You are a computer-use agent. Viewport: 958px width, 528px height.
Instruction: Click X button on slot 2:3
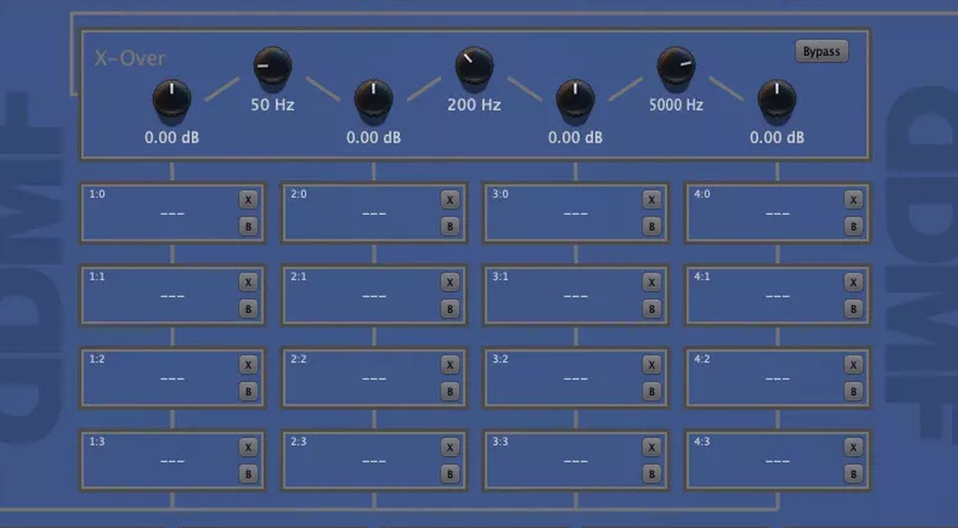pyautogui.click(x=450, y=448)
